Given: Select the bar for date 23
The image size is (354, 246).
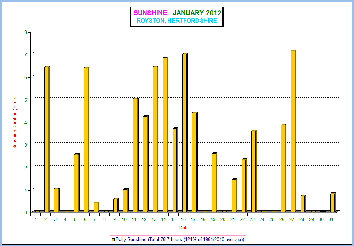Looking at the screenshot, I should pos(254,171).
